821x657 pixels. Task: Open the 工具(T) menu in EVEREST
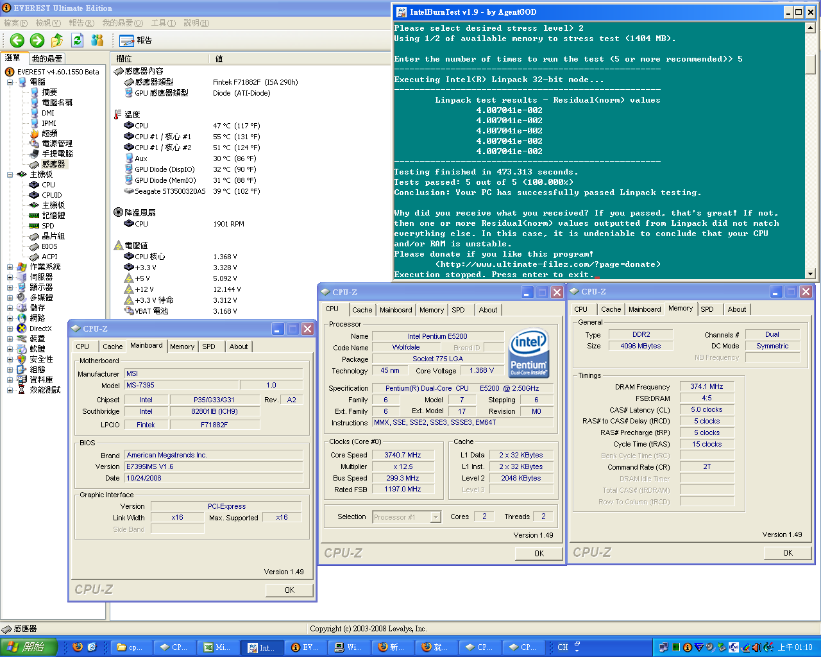164,23
